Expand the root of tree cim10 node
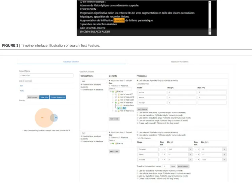Screen dimensions: 252x183 [113, 97]
